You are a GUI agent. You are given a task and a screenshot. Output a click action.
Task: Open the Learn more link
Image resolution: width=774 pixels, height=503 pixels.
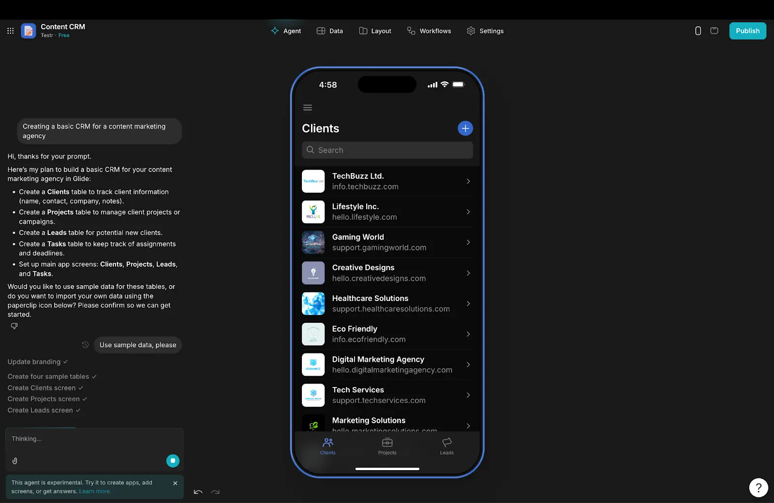[x=95, y=491]
